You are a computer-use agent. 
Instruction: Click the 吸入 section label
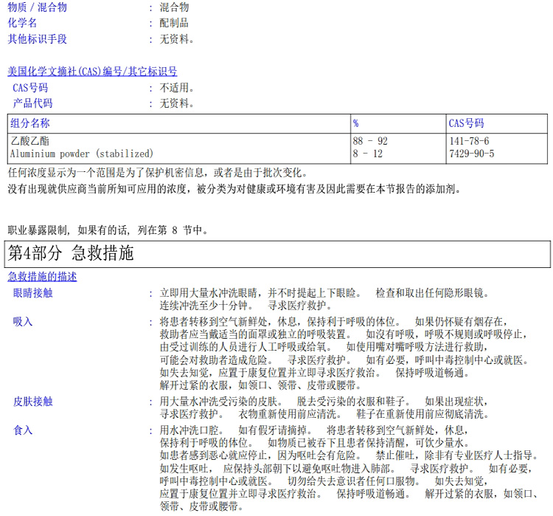pos(23,322)
